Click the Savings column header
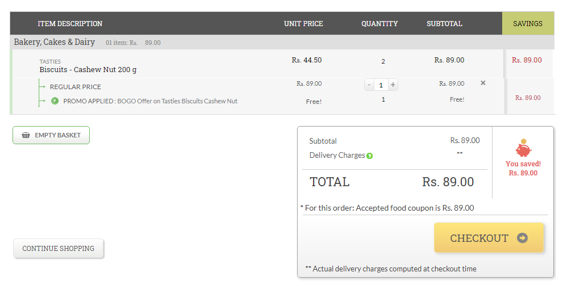Screen dimensions: 563x289 pos(527,24)
